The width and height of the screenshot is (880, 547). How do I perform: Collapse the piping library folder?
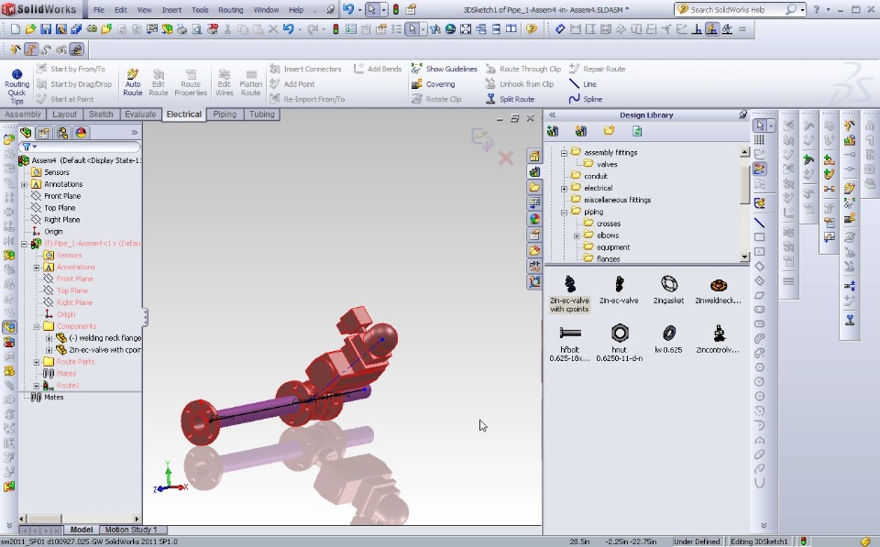[564, 213]
